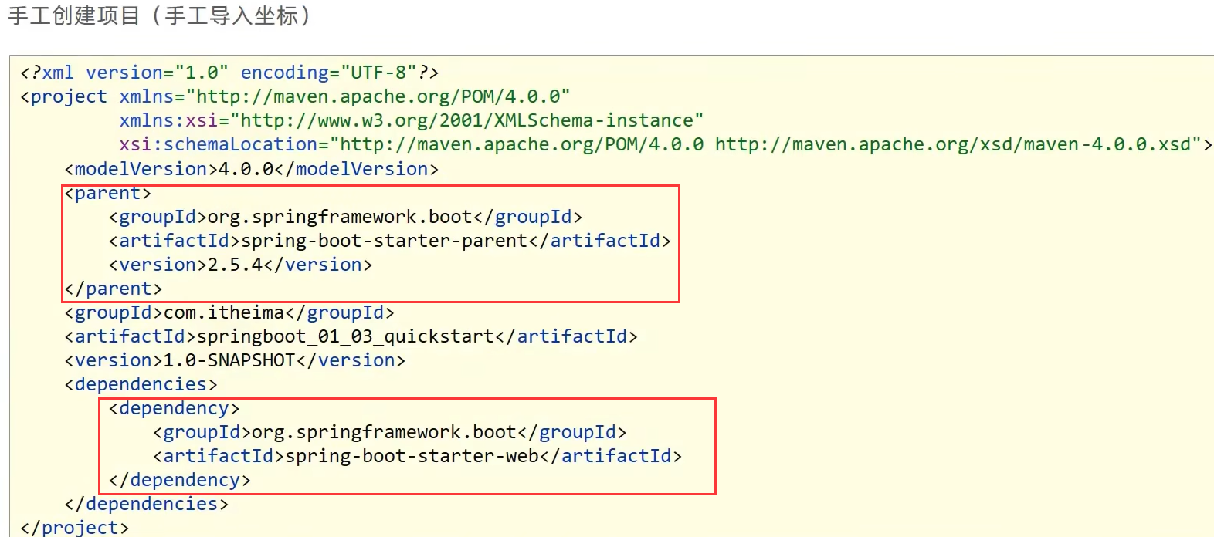1214x537 pixels.
Task: Select spring-boot-starter-web artifactId text
Action: 412,456
